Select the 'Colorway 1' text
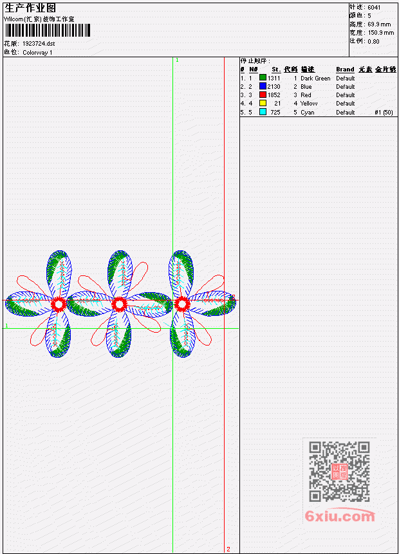The height and width of the screenshot is (554, 399). [x=37, y=53]
